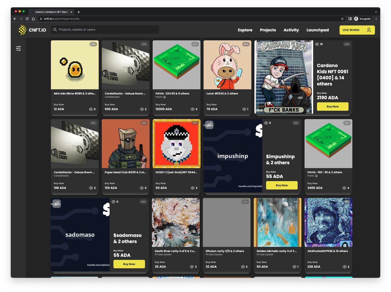The height and width of the screenshot is (292, 391).
Task: Click views eye icon on Golden Michelin card
Action: 294,267
